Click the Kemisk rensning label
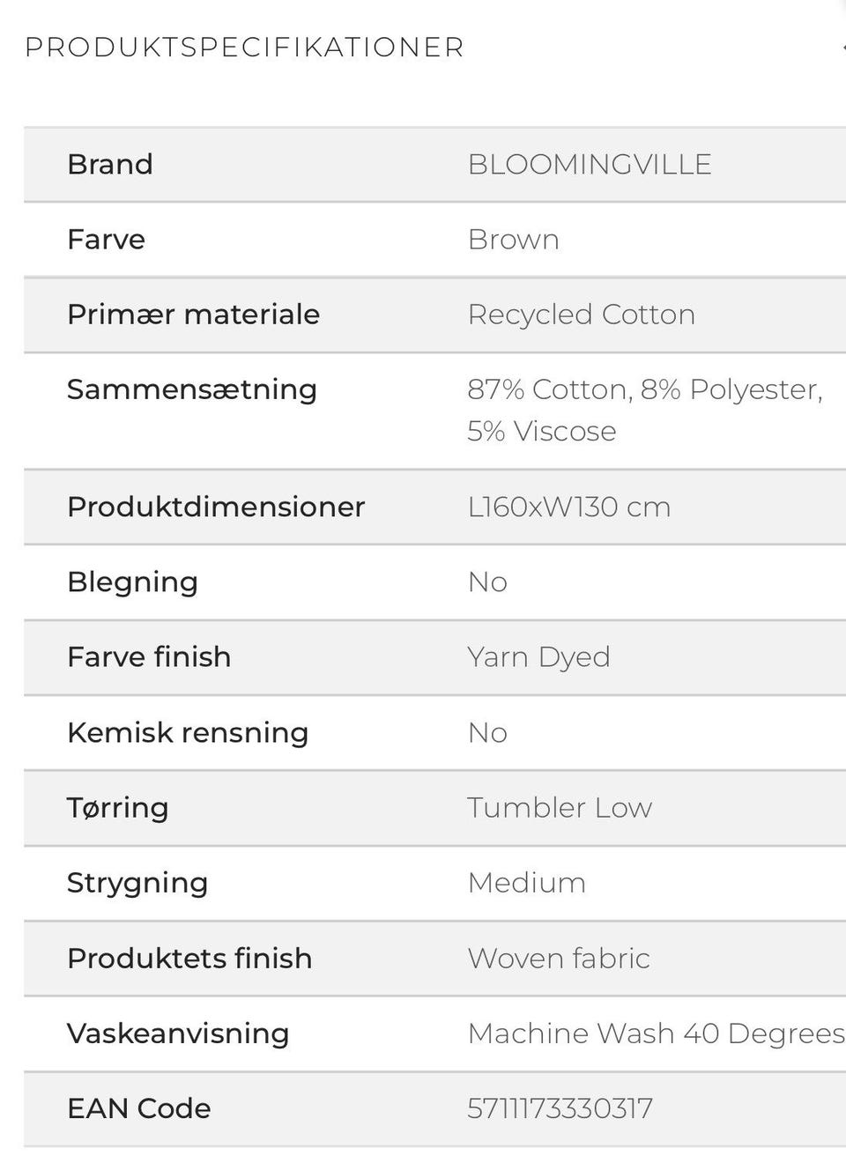The image size is (846, 1163). tap(187, 733)
